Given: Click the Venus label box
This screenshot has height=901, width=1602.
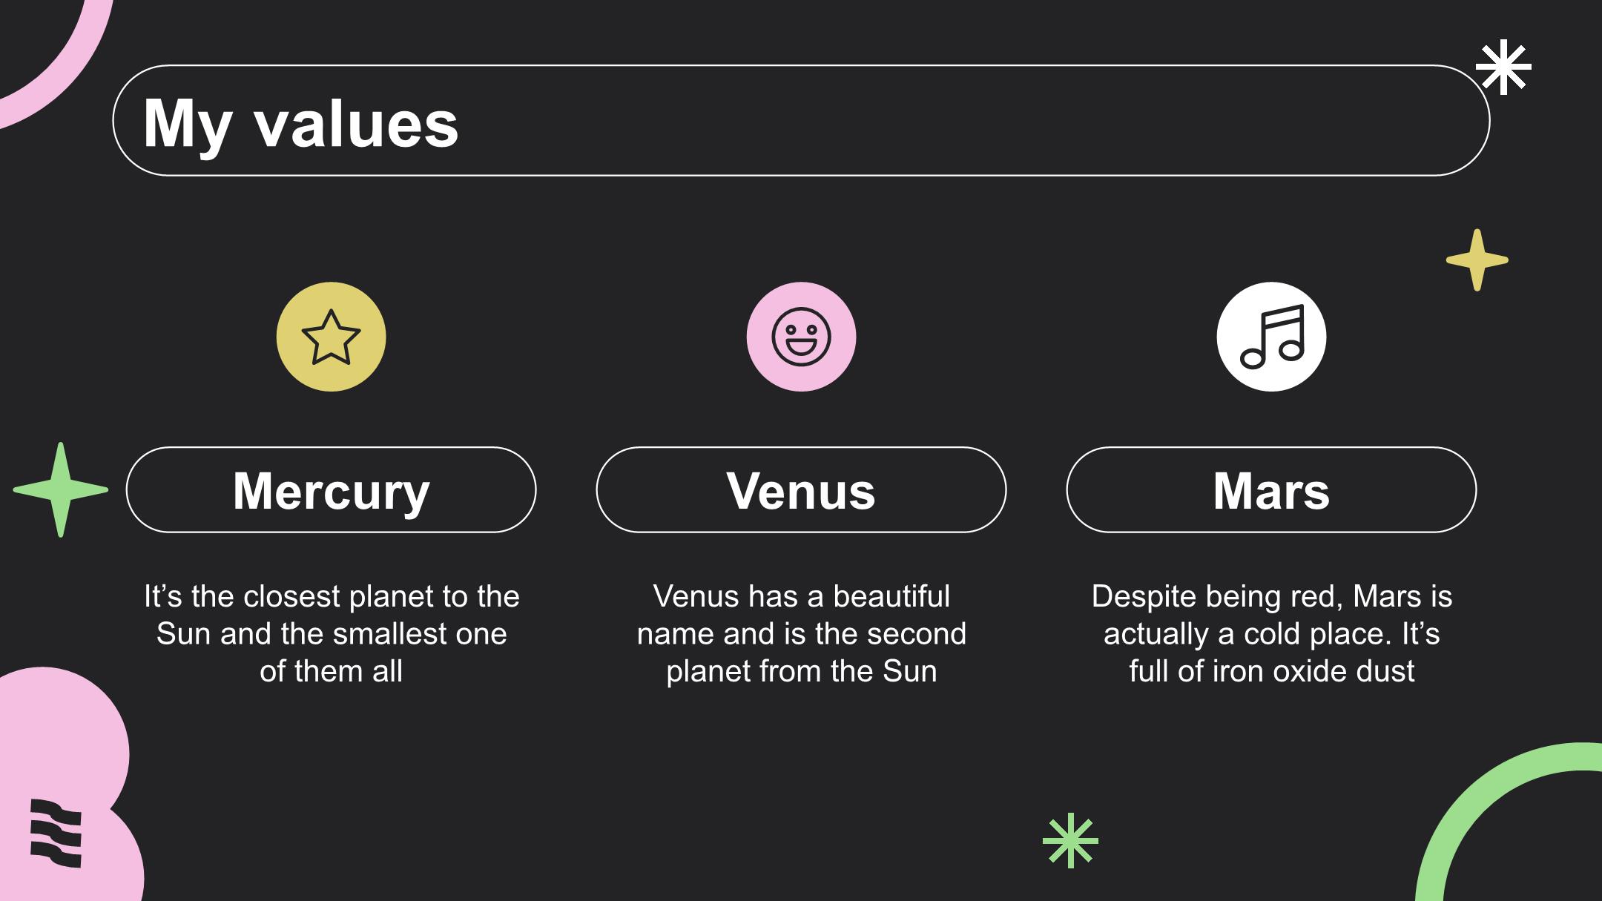Looking at the screenshot, I should [801, 490].
